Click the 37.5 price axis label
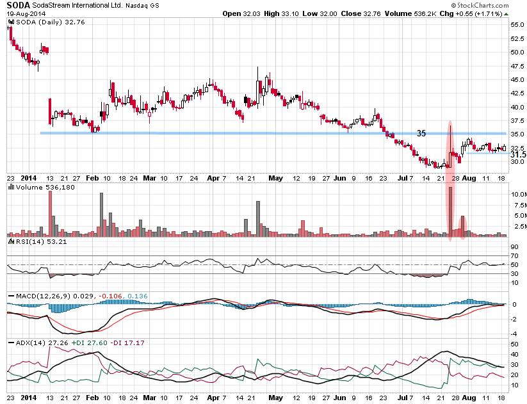The width and height of the screenshot is (527, 404). click(x=517, y=120)
